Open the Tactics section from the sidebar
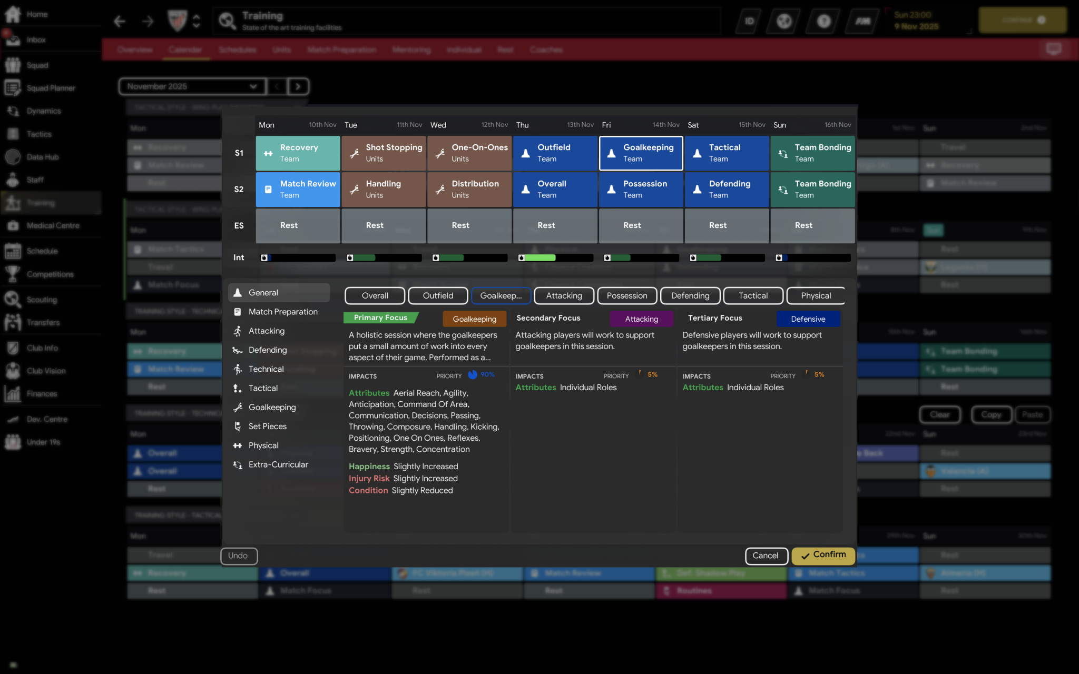The width and height of the screenshot is (1079, 674). click(38, 134)
